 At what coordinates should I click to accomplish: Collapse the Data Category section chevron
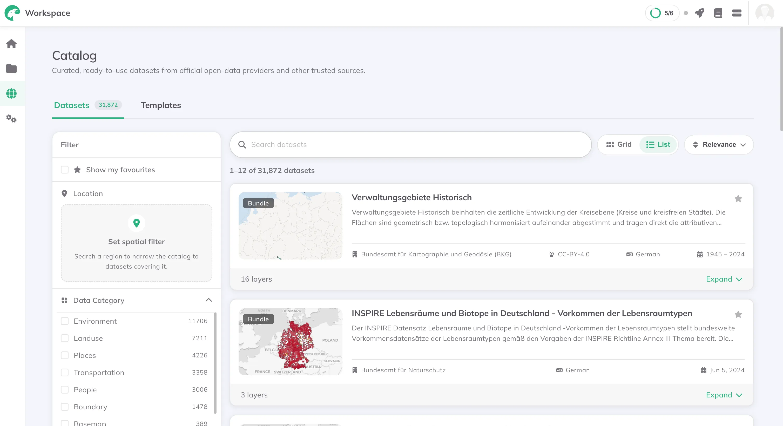(x=208, y=301)
